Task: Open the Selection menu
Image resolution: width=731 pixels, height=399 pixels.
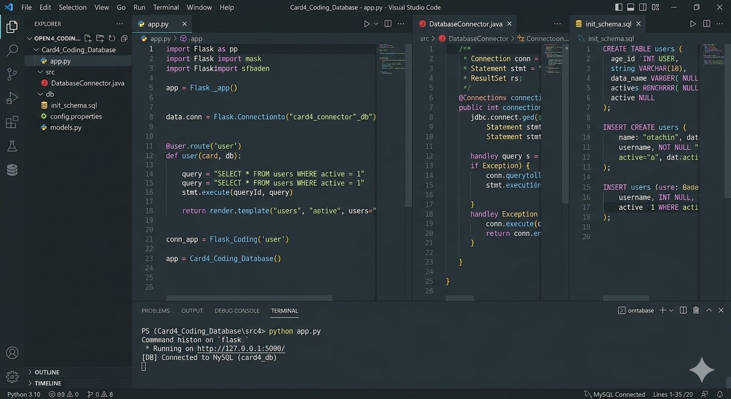Action: click(x=73, y=7)
